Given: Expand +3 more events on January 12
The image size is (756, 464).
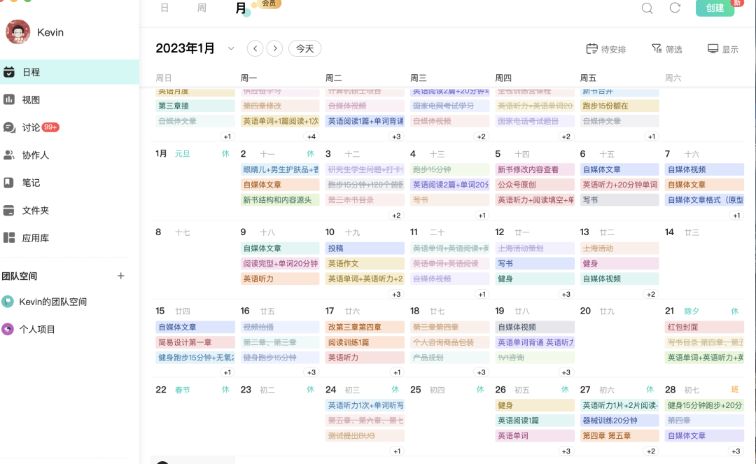Looking at the screenshot, I should (566, 294).
